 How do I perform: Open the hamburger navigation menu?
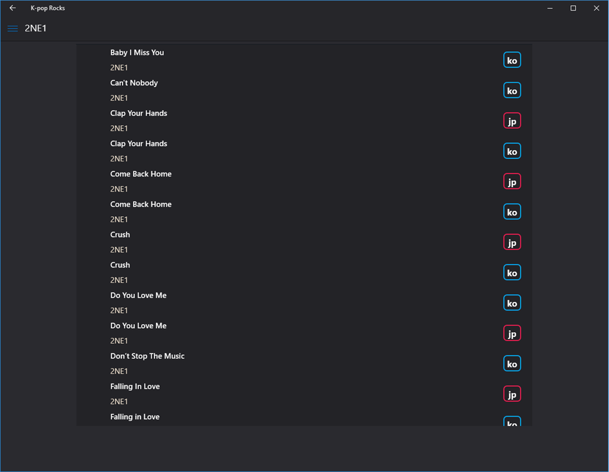point(12,29)
